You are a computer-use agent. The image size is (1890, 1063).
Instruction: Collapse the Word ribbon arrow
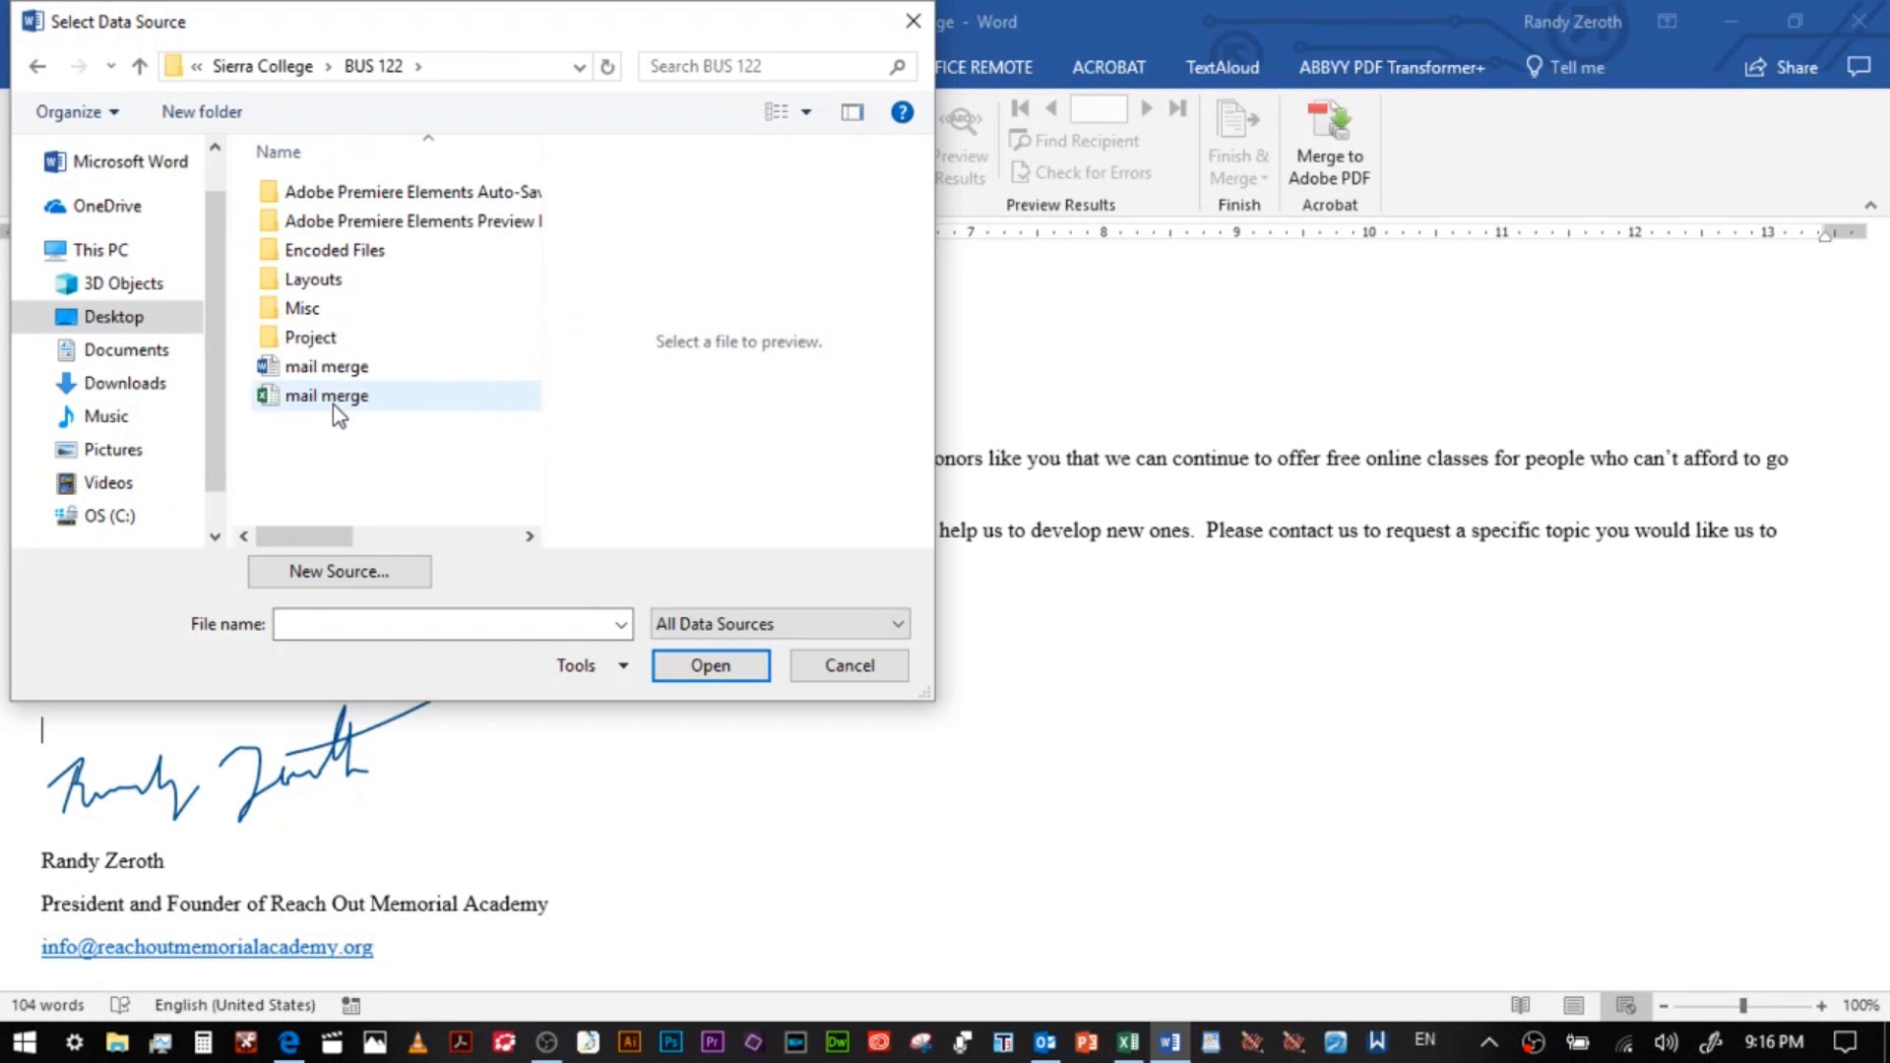[x=1870, y=206]
